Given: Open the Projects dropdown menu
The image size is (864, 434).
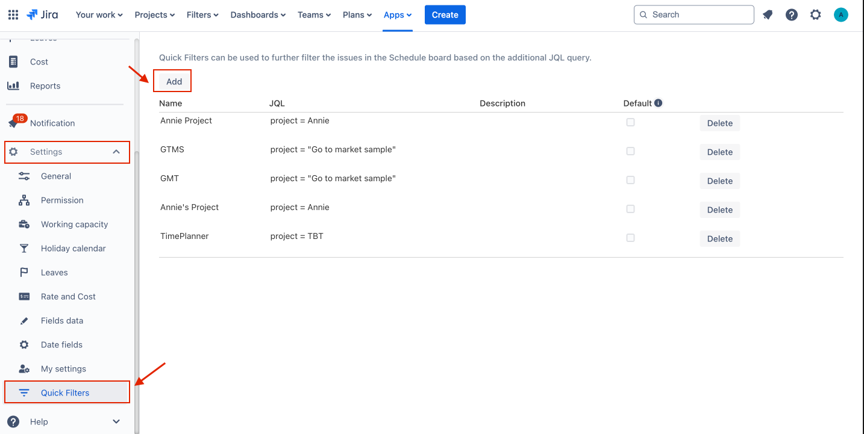Looking at the screenshot, I should (x=154, y=15).
